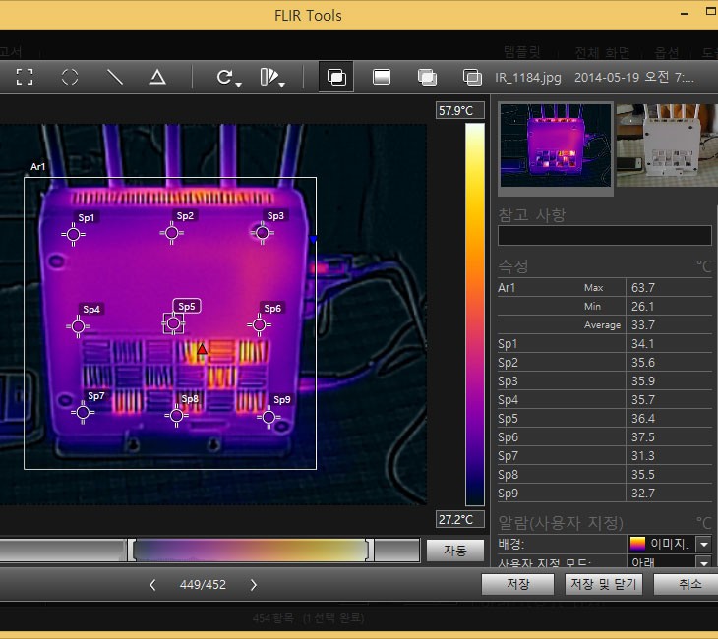Click the Sp7 spot marker on image

pos(83,413)
